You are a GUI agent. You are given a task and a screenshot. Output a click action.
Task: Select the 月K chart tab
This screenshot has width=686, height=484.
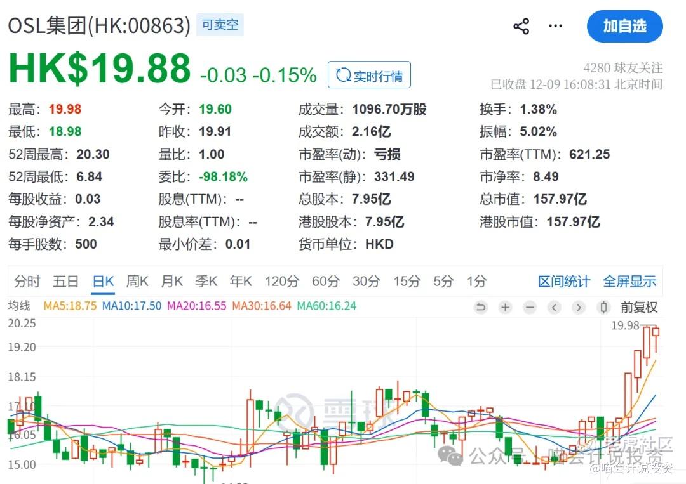pos(172,281)
